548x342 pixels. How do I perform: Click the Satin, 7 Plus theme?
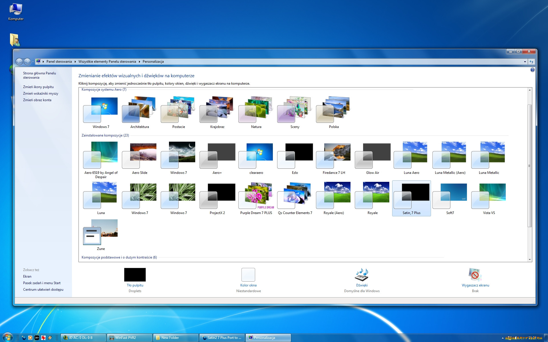[x=411, y=198]
